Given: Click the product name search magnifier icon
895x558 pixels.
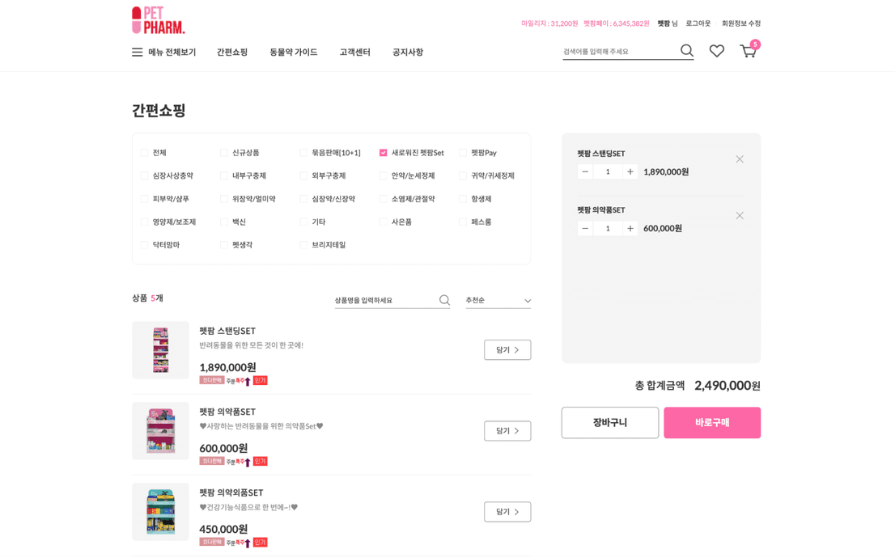Looking at the screenshot, I should pyautogui.click(x=444, y=300).
